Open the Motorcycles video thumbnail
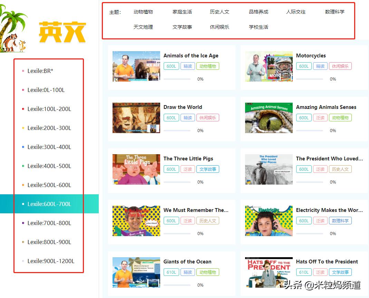Image resolution: width=369 pixels, height=298 pixels. (x=269, y=66)
